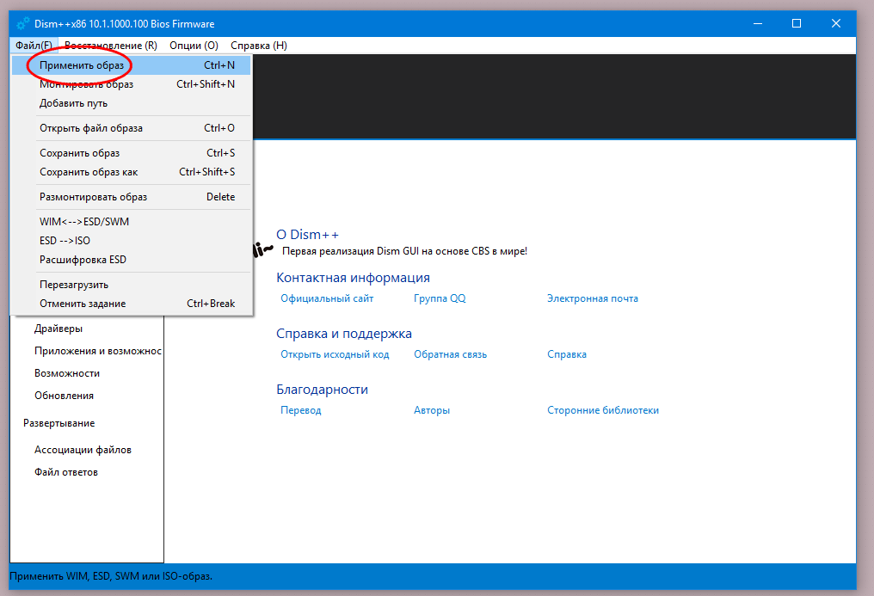Screen dimensions: 874x596
Task: Click the Контактная информация heading
Action: [354, 278]
